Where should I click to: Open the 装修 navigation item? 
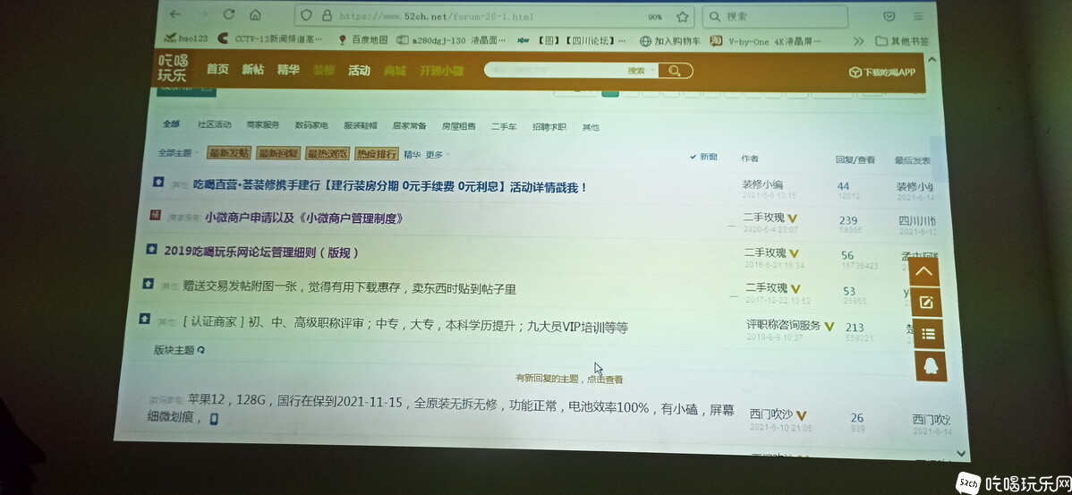tap(323, 70)
